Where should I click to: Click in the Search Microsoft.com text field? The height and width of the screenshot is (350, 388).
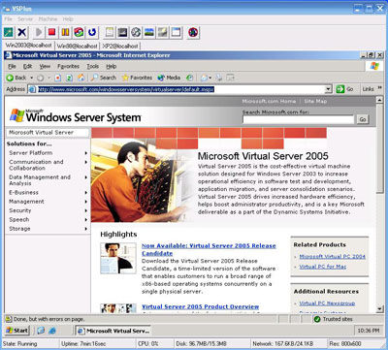[x=298, y=119]
